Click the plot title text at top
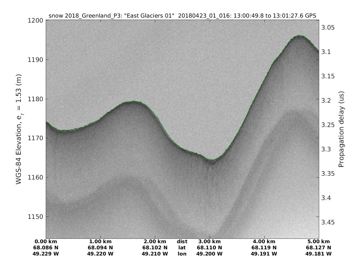The width and height of the screenshot is (352, 264). click(182, 16)
